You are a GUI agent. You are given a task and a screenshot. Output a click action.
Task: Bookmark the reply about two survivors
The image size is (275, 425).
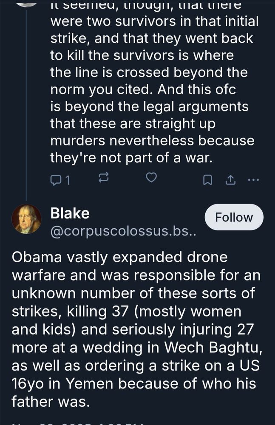pyautogui.click(x=207, y=180)
